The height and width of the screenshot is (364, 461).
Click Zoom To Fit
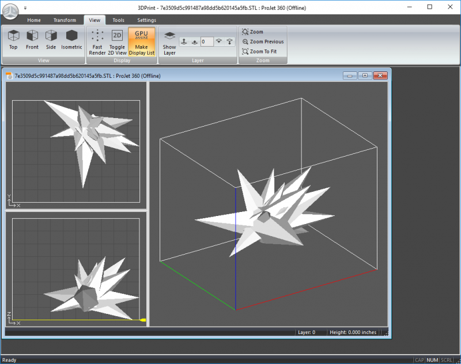point(260,51)
